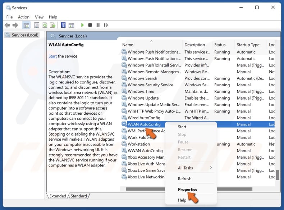Select the Windows Security Service name
The height and width of the screenshot is (210, 284).
click(150, 85)
